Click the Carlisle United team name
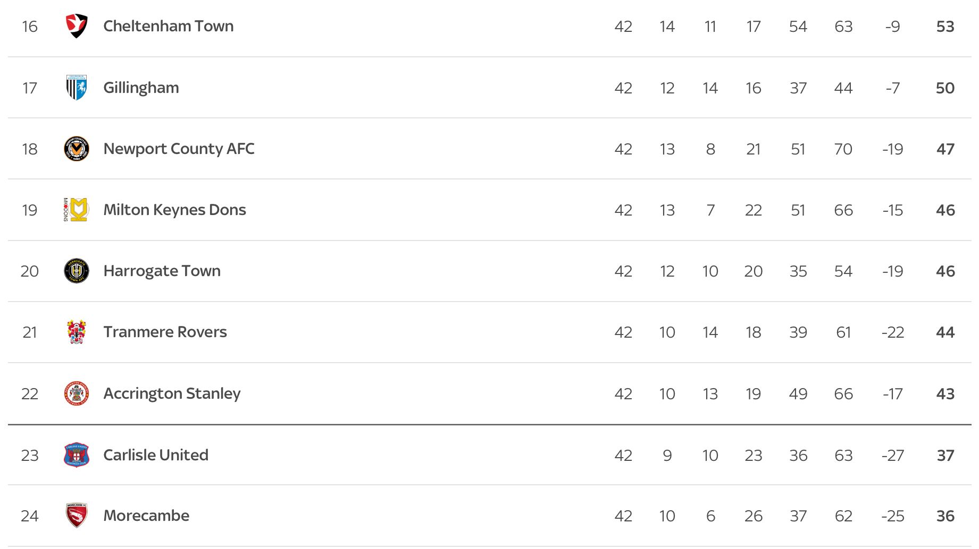The height and width of the screenshot is (549, 979). pos(156,455)
